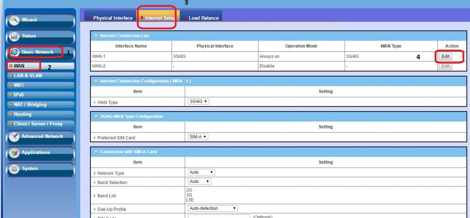The image size is (470, 218).
Task: Click Edit button for WAN-1
Action: coord(445,56)
